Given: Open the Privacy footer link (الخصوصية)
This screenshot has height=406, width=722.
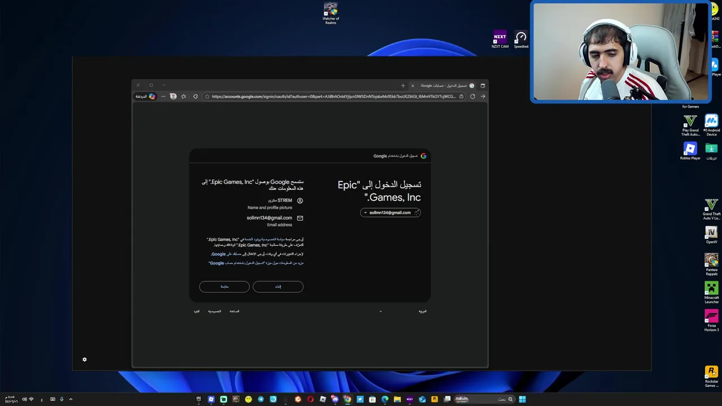Looking at the screenshot, I should coord(214,311).
